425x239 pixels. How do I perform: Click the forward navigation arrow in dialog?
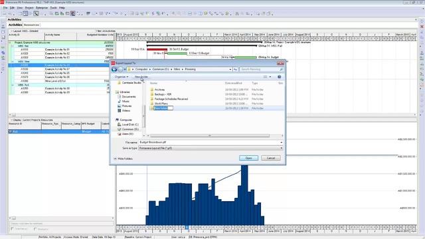120,70
